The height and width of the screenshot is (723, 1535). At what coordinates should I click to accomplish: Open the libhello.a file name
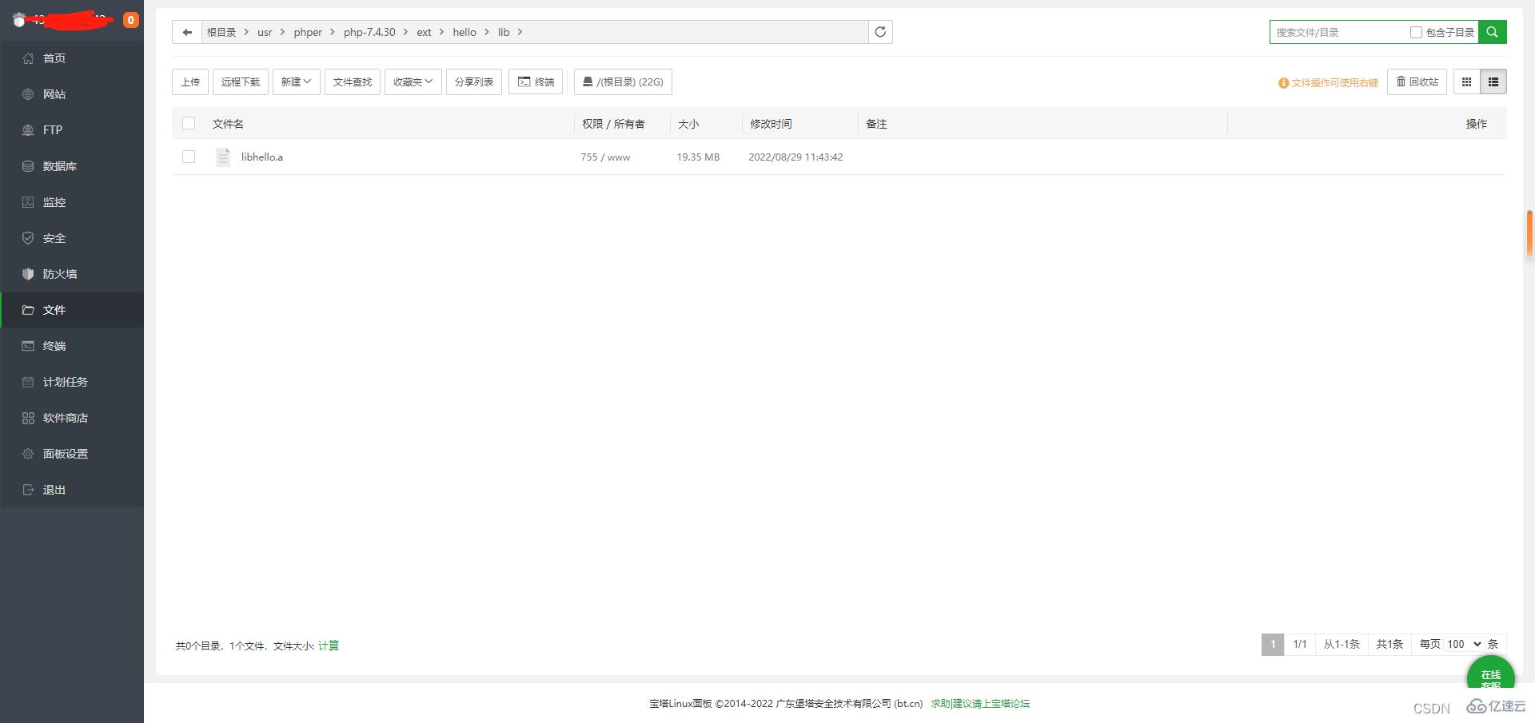(x=262, y=157)
